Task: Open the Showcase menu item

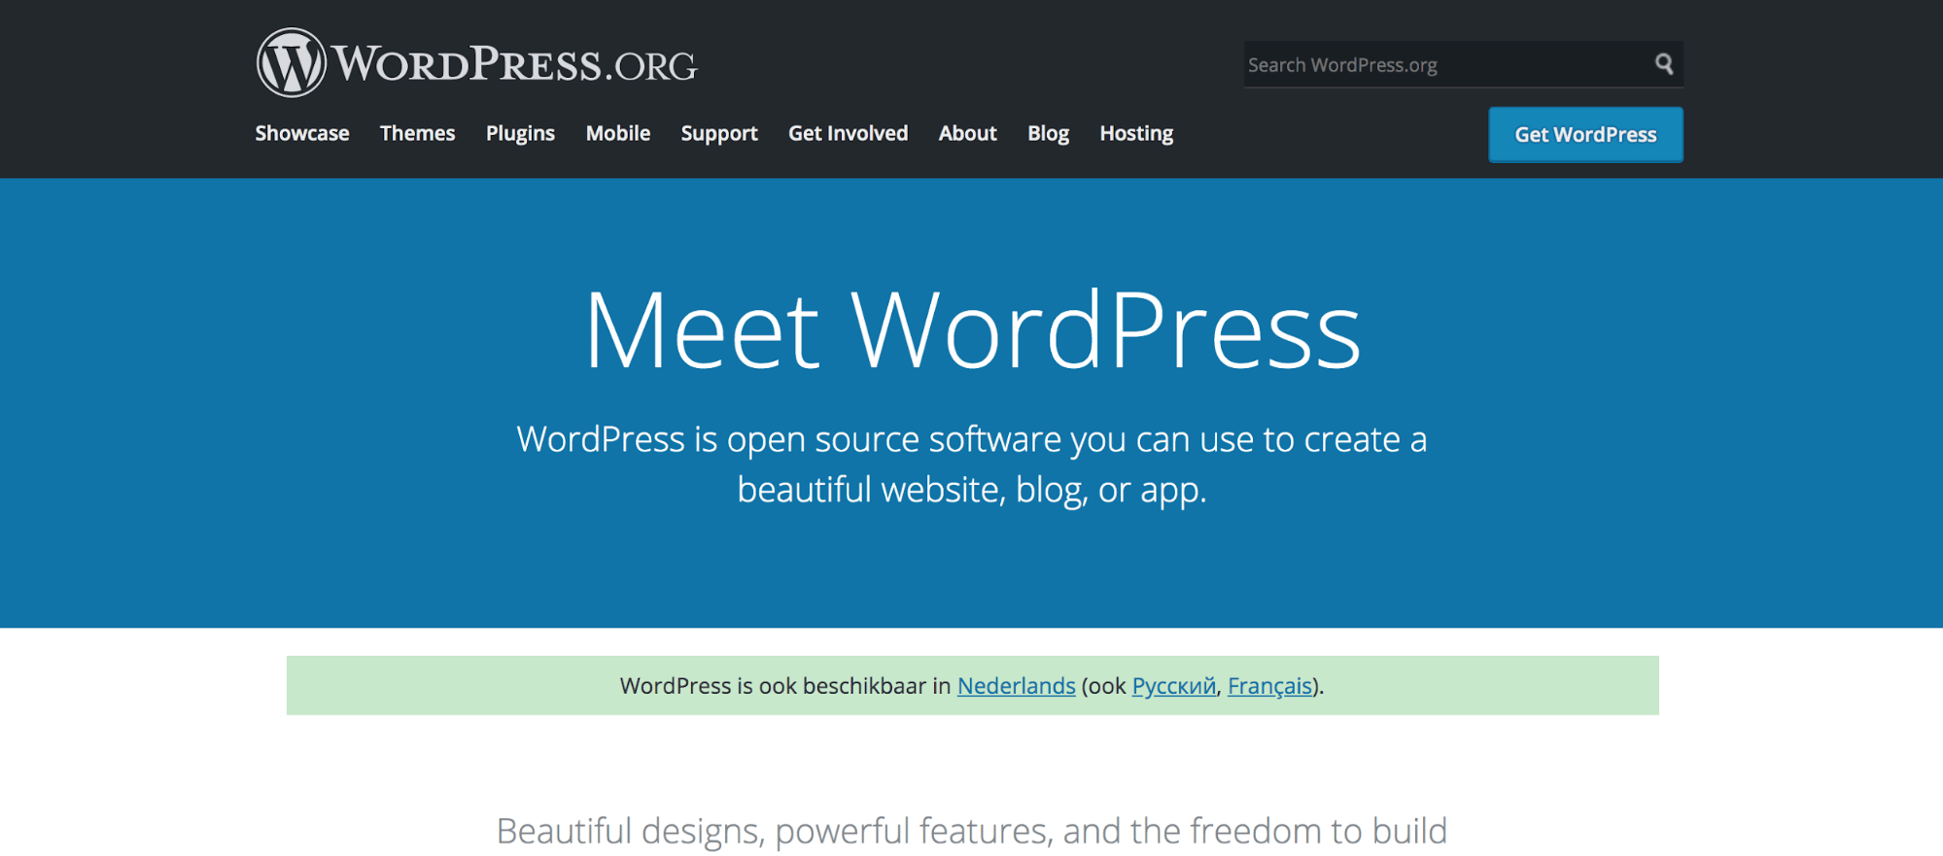Action: pos(302,133)
